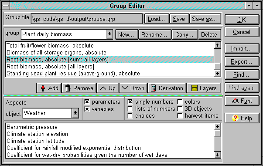Click the group items scrollbar thumb

coord(217,66)
